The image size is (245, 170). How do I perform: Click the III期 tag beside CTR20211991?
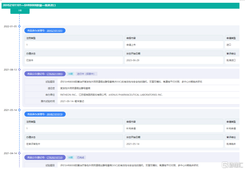click(x=71, y=74)
